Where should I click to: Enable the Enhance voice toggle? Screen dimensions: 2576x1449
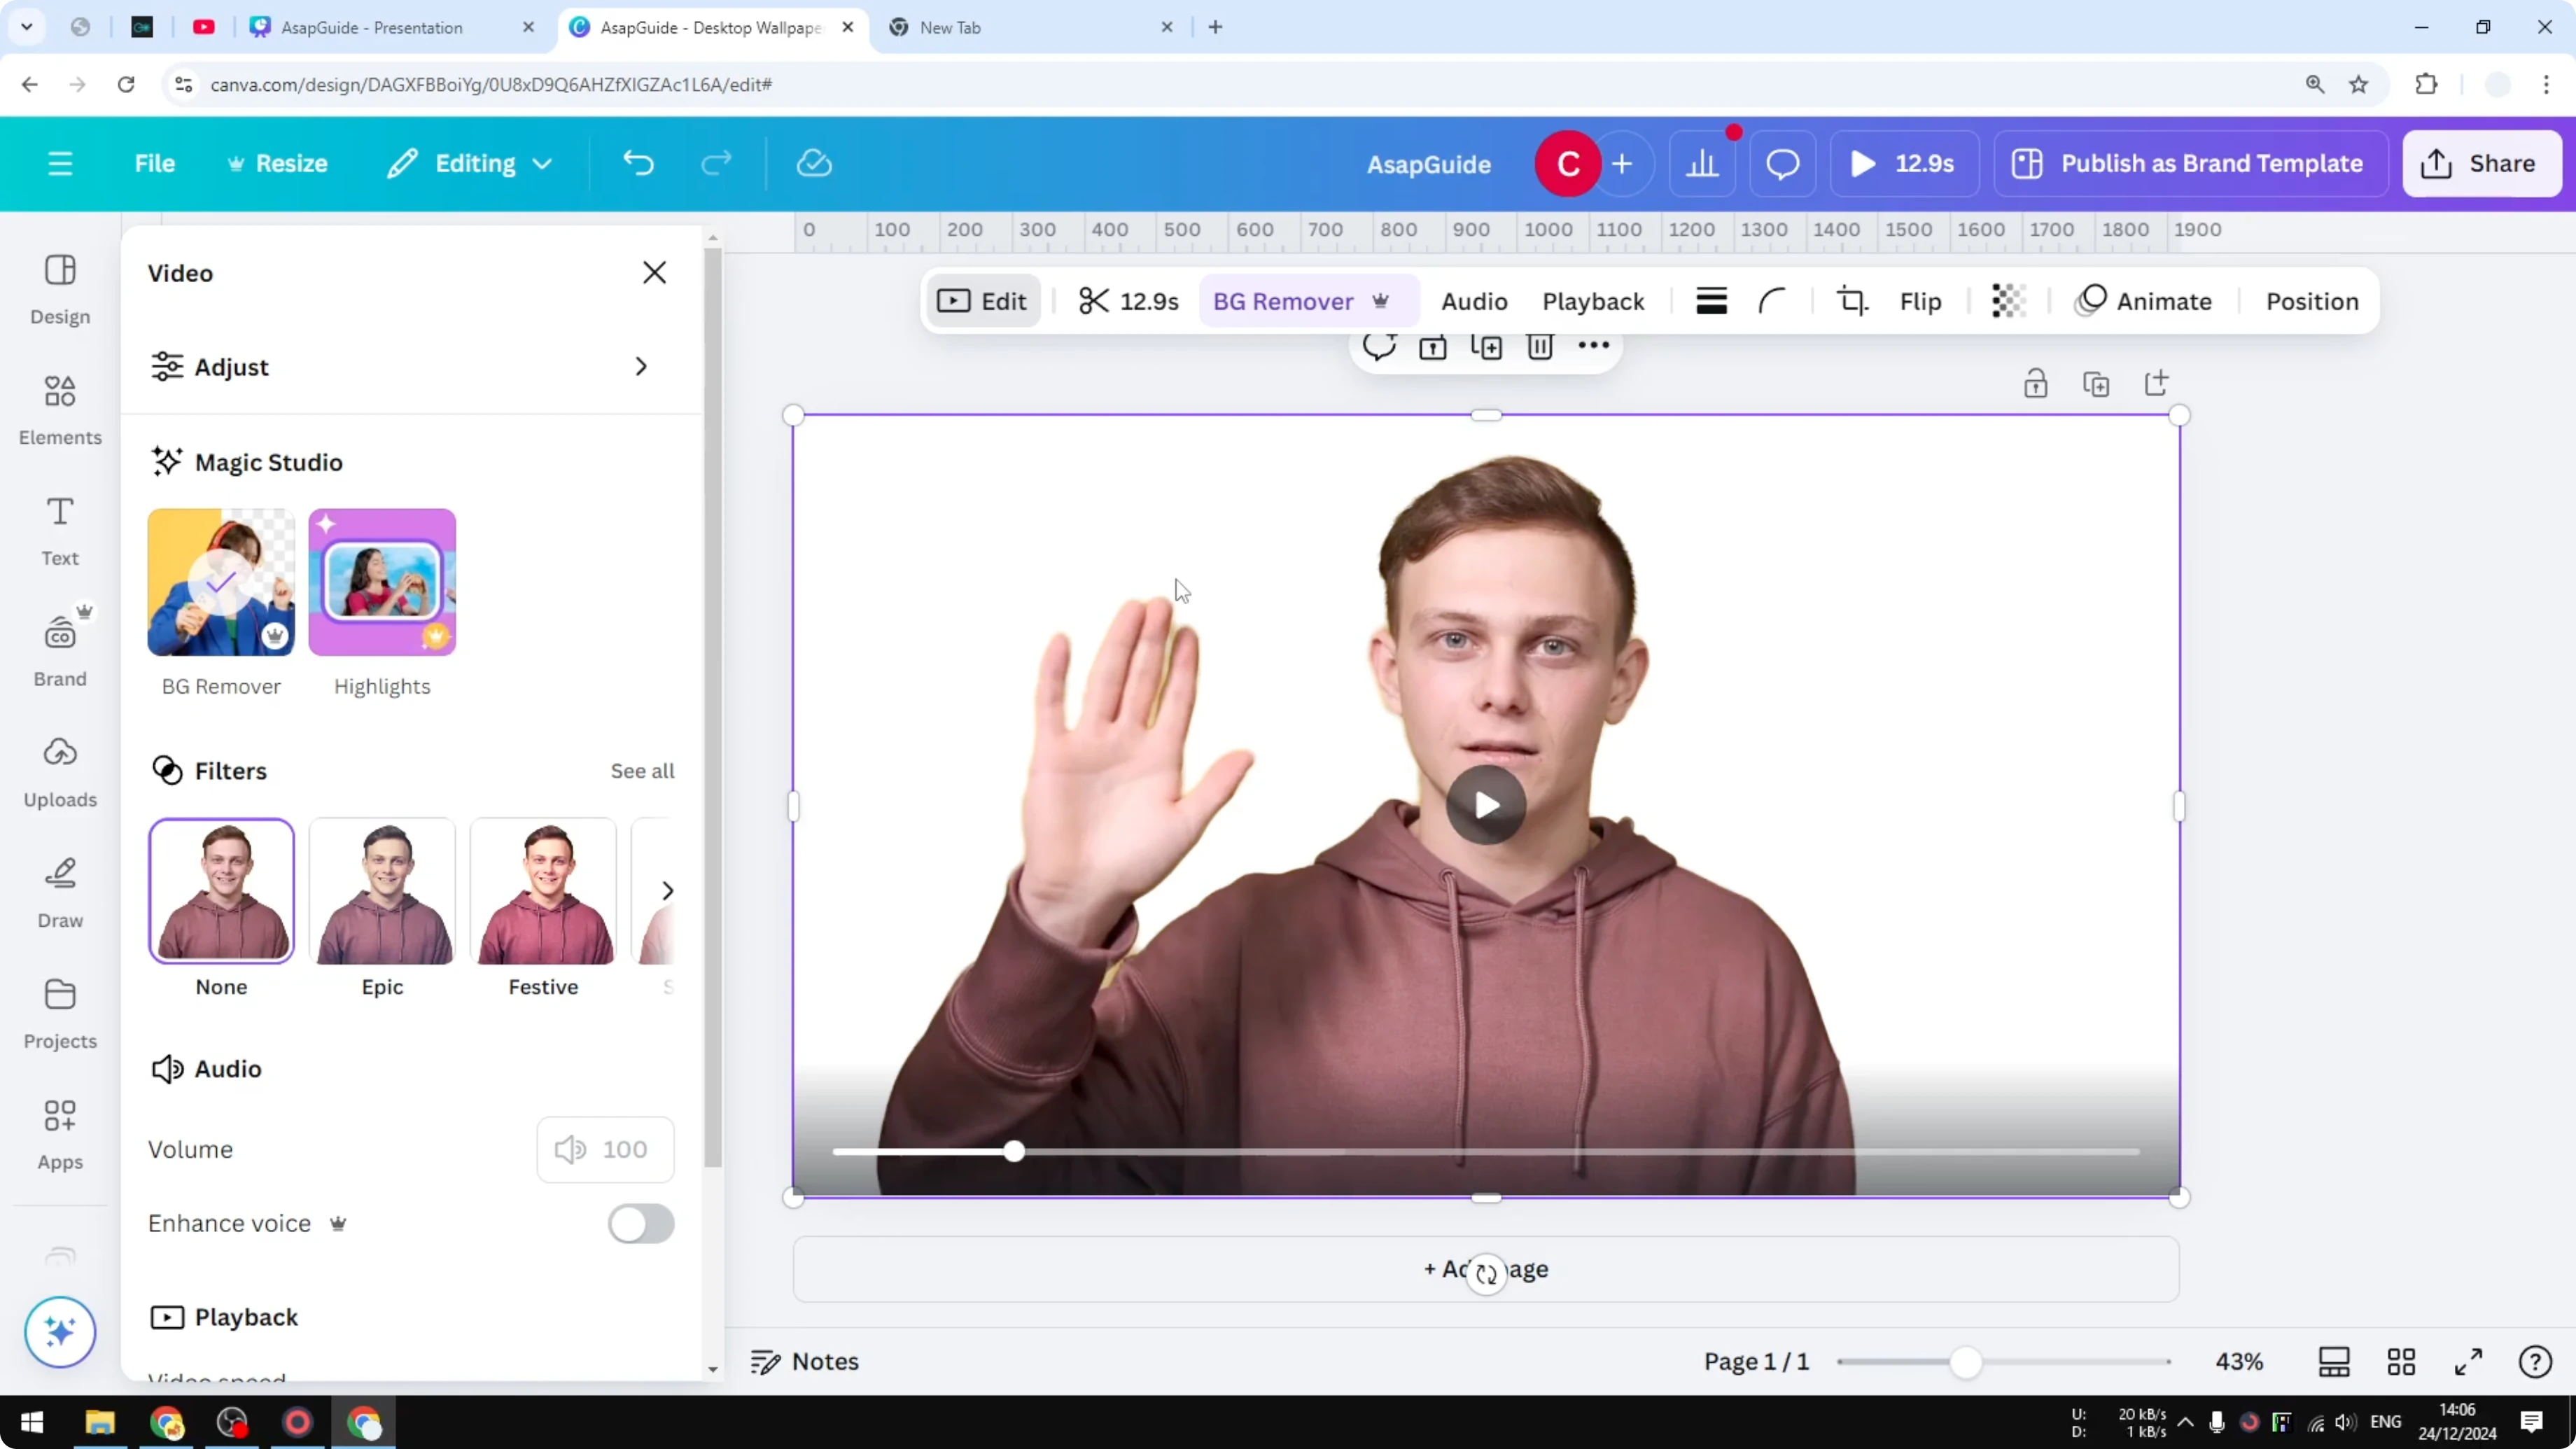pos(640,1224)
